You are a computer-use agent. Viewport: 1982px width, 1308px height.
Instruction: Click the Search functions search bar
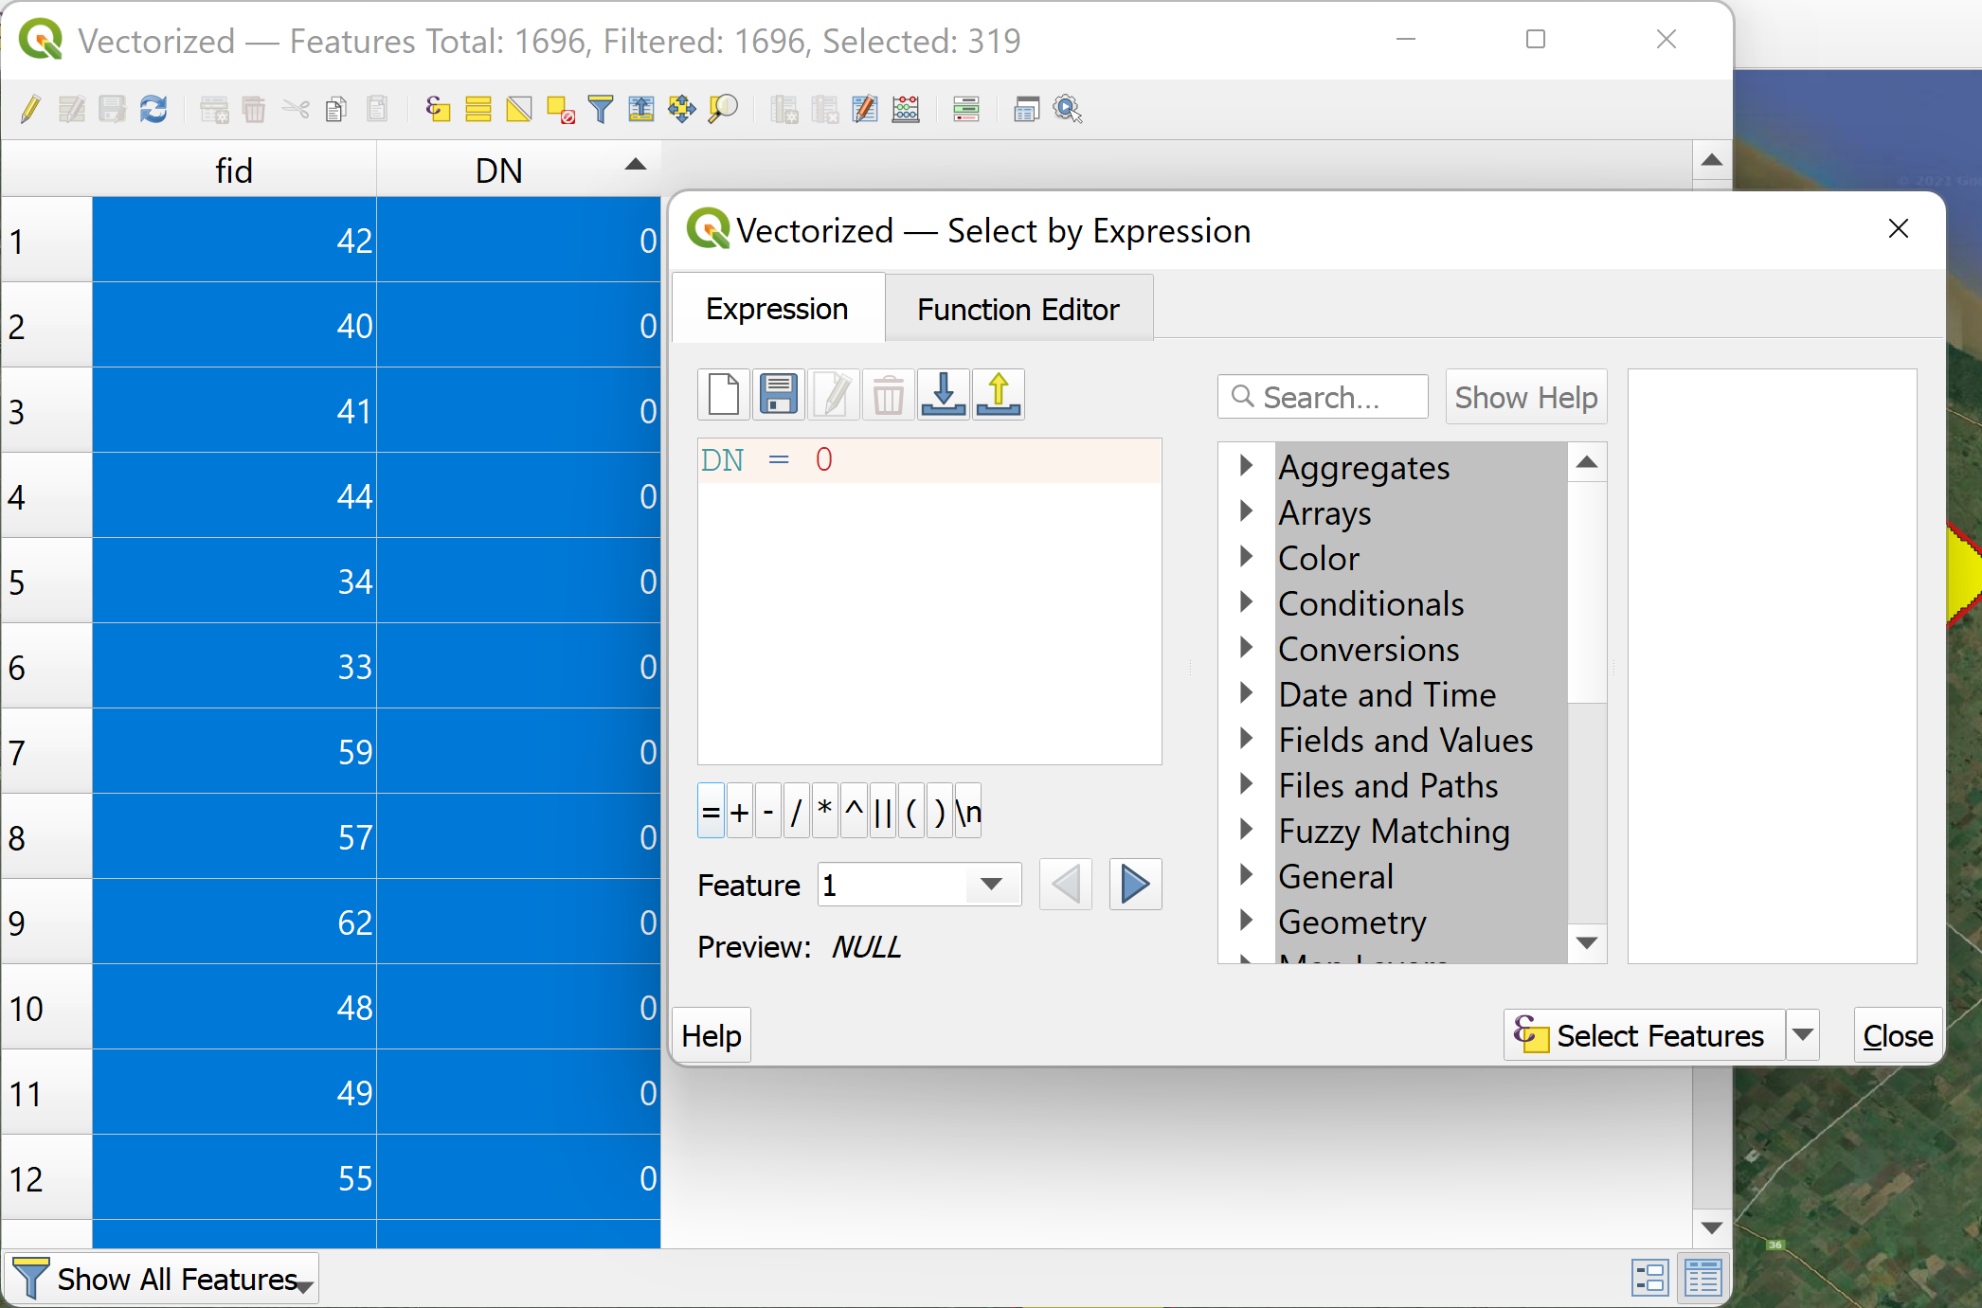pyautogui.click(x=1323, y=396)
